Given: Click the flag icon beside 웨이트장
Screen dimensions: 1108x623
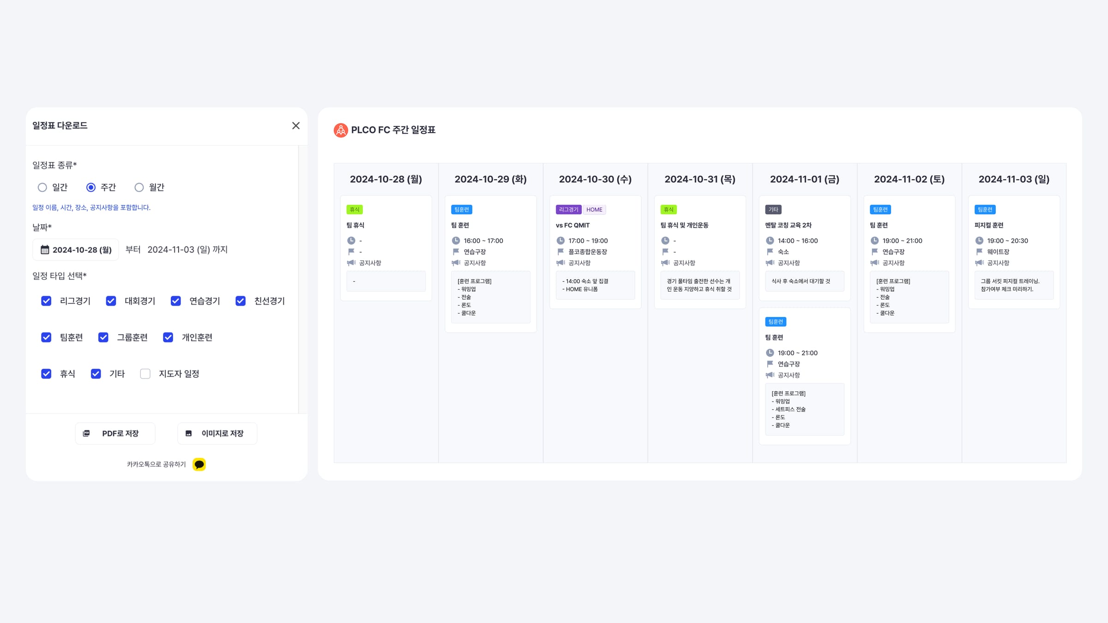Looking at the screenshot, I should coord(979,252).
